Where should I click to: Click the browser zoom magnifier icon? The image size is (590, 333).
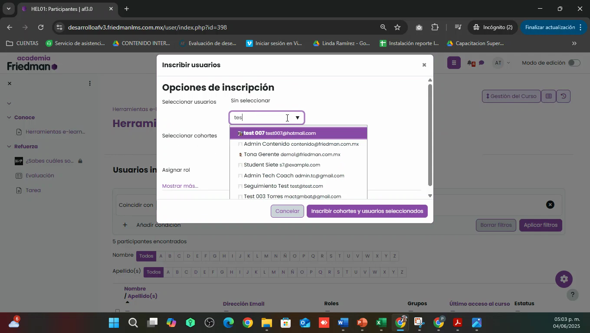click(383, 27)
